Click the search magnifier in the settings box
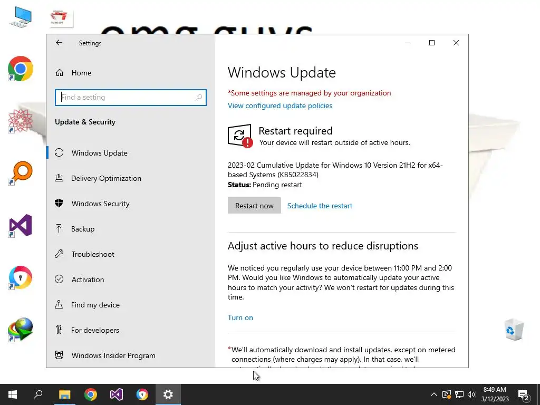The image size is (540, 405). click(199, 98)
